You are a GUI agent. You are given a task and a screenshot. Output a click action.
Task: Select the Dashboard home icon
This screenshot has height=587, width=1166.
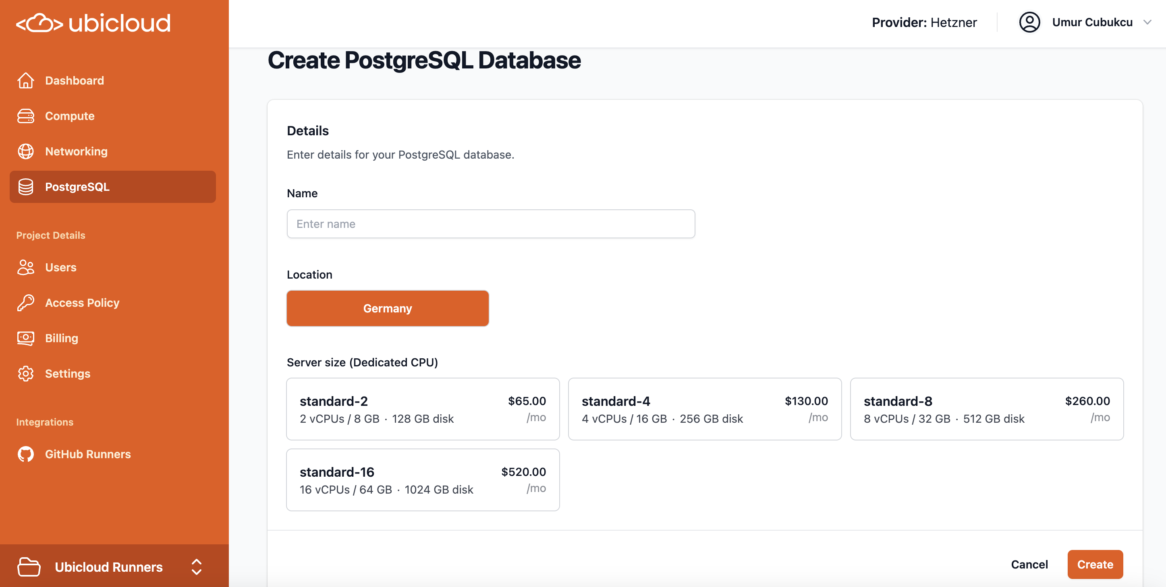[26, 80]
